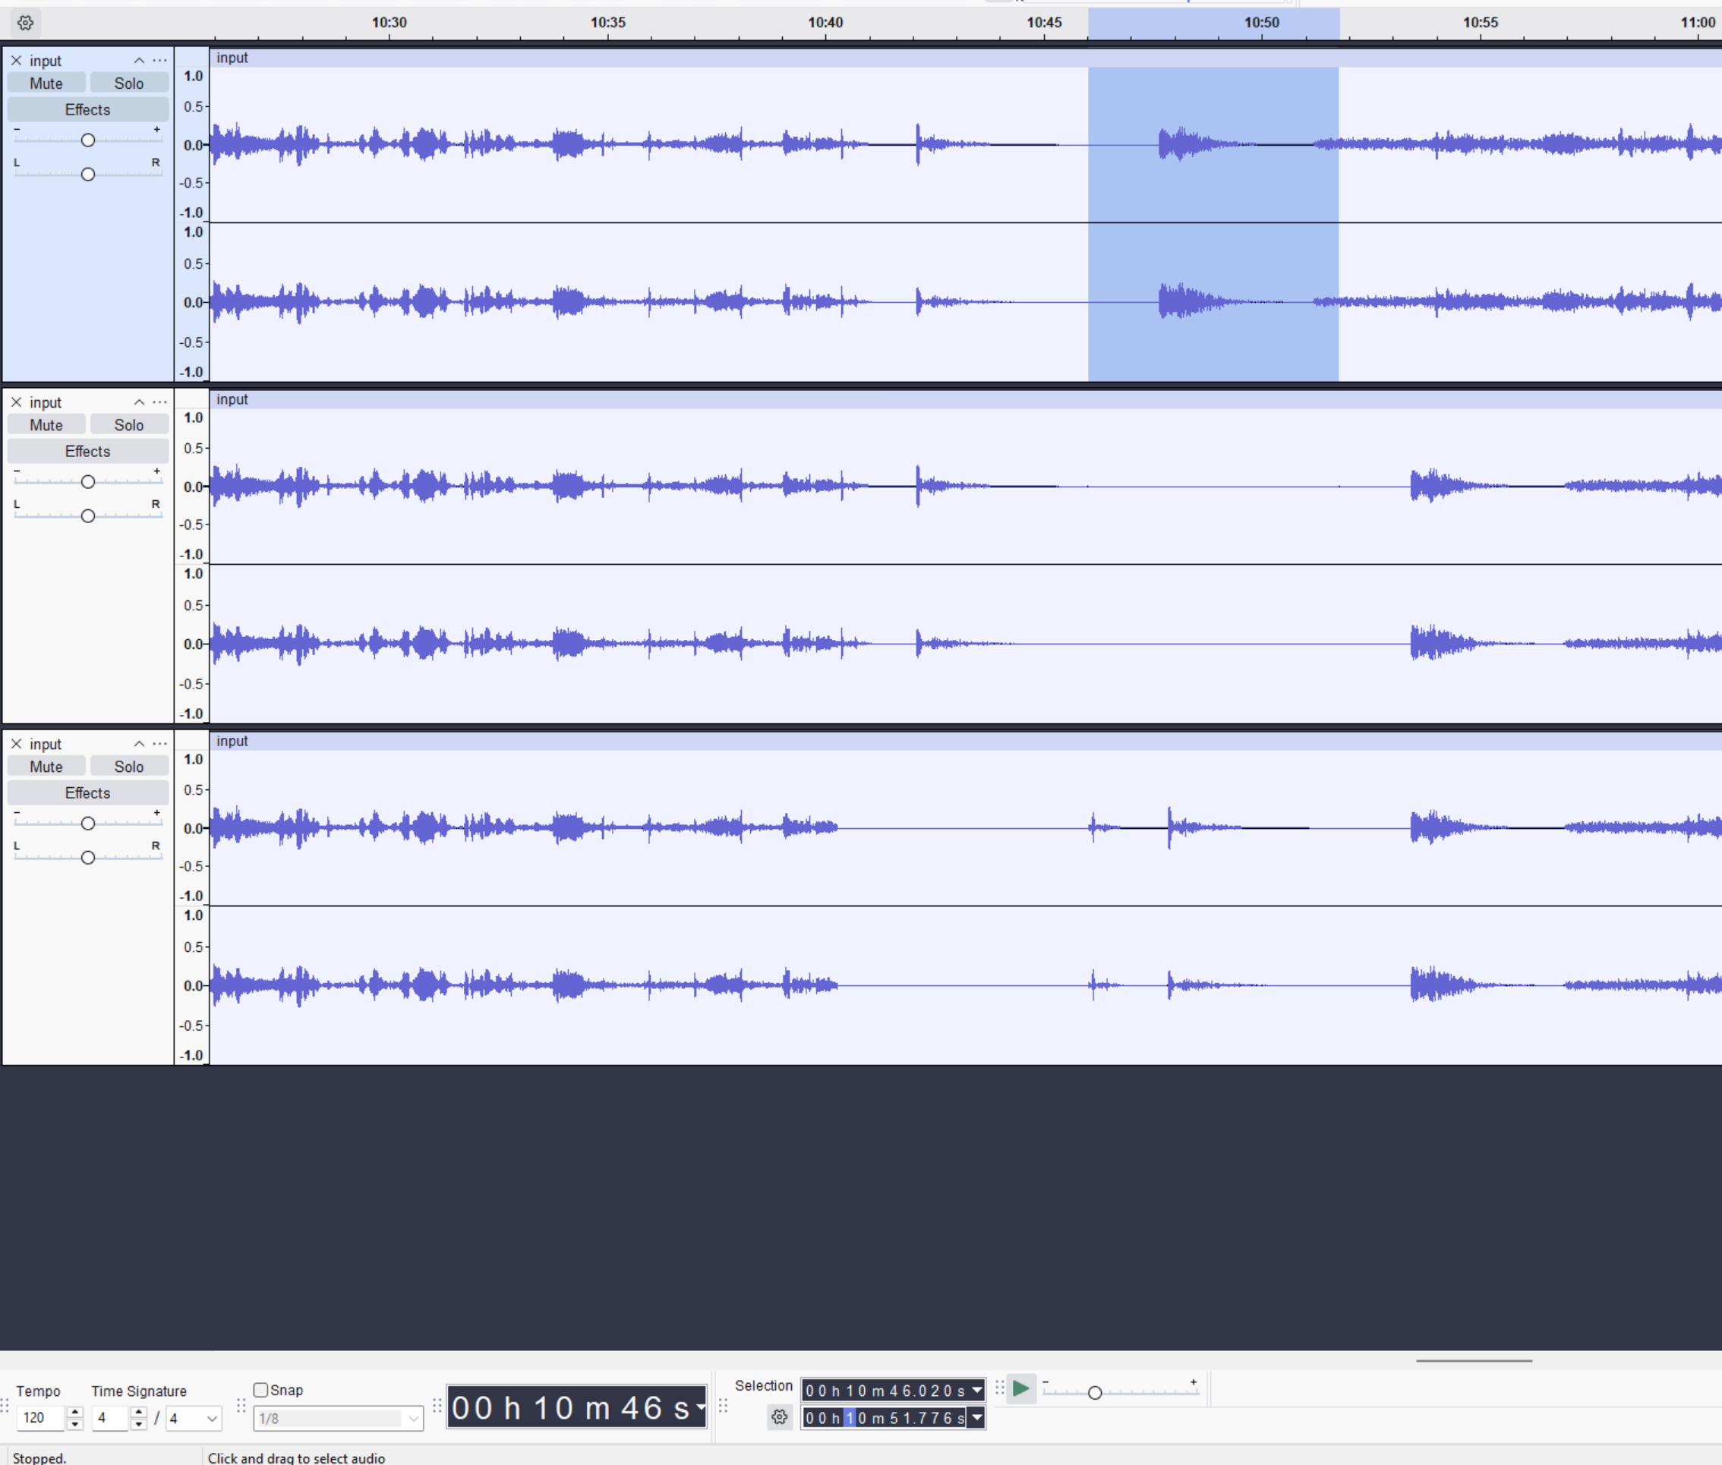Open timeline ruler settings gear icon
Image resolution: width=1722 pixels, height=1465 pixels.
pyautogui.click(x=25, y=23)
